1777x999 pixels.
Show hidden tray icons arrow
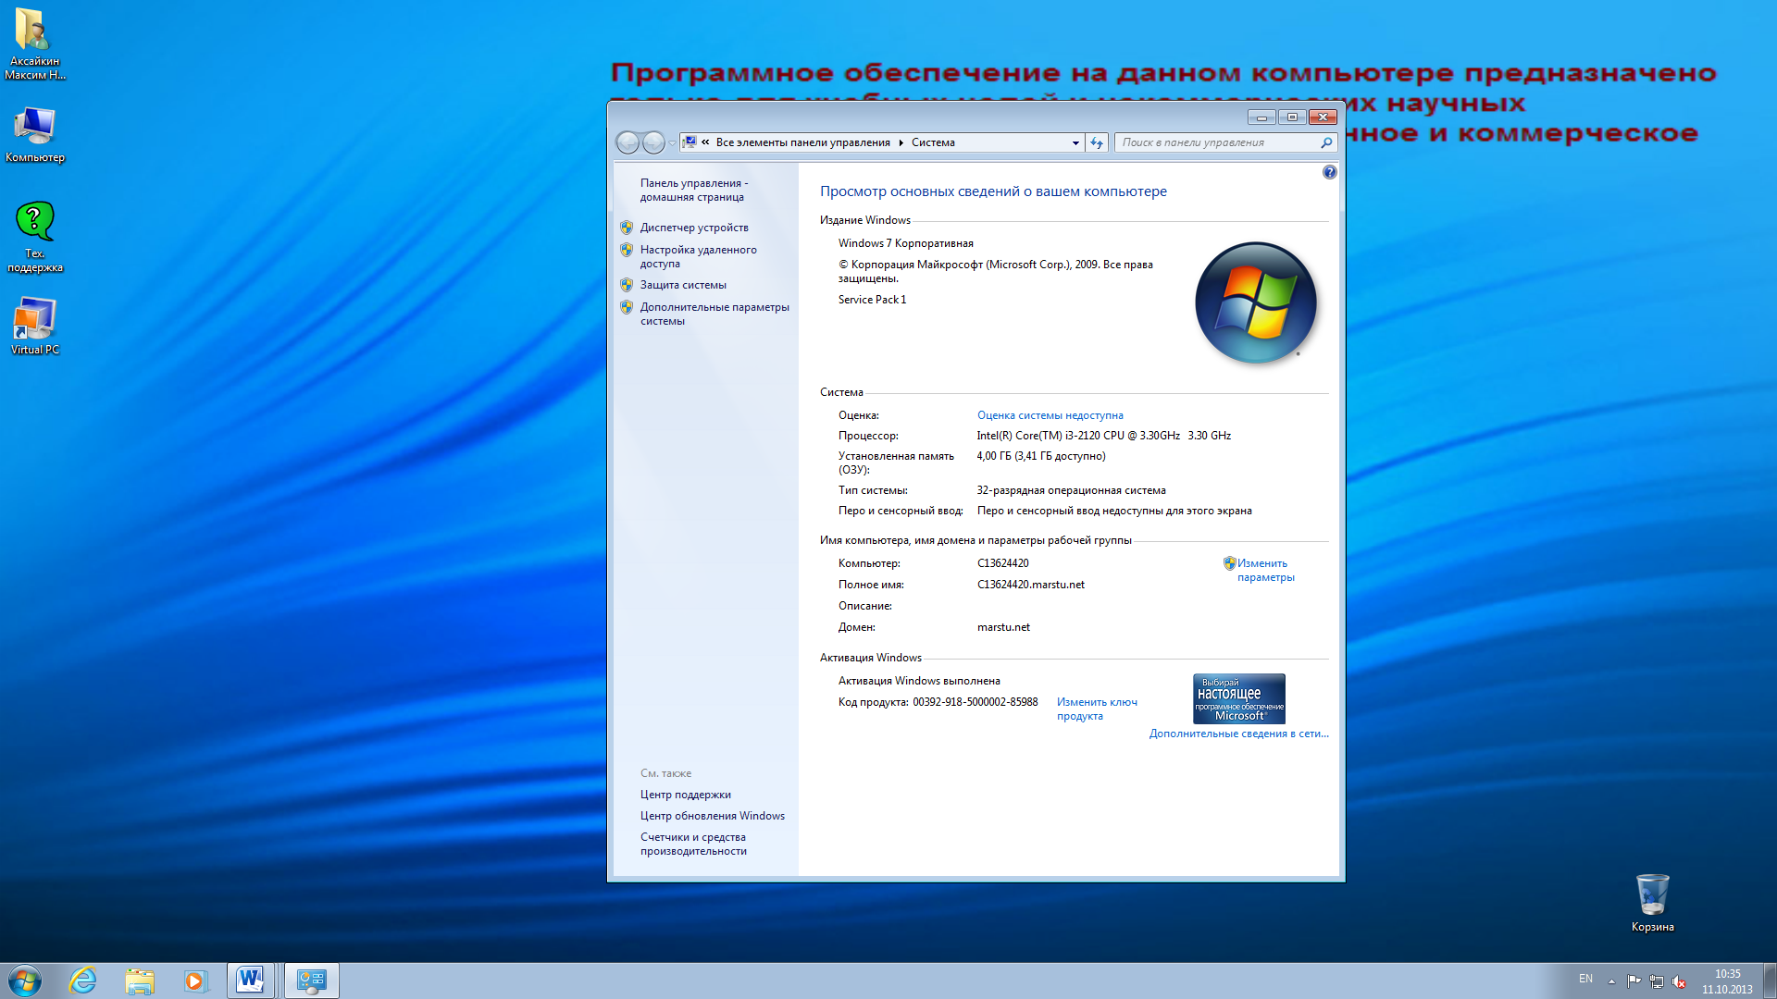1611,981
